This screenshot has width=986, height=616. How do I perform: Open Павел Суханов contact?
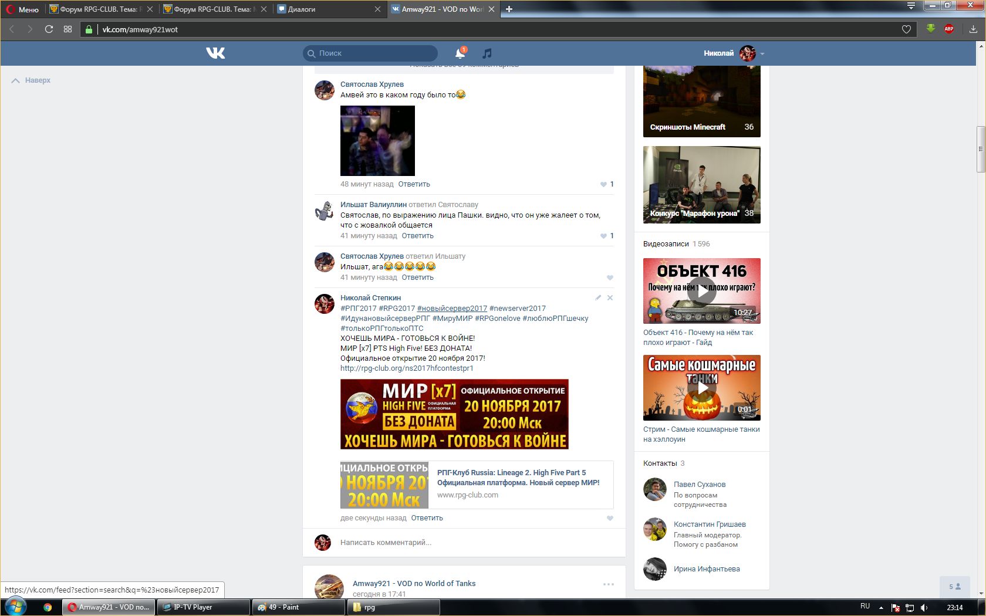[x=699, y=485]
